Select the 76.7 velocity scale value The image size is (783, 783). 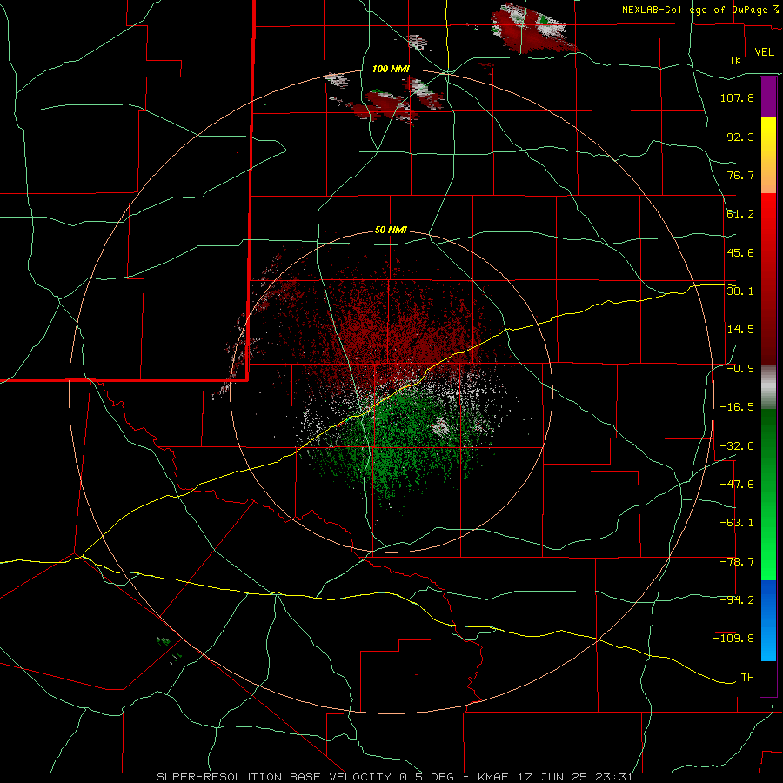point(740,175)
